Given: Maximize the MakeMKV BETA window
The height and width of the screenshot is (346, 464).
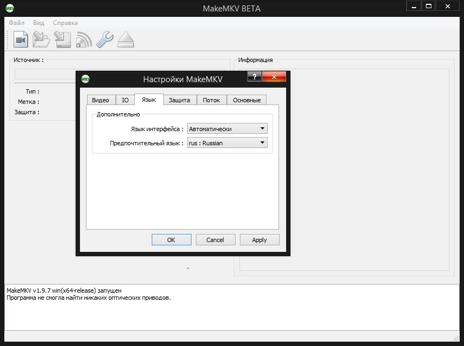Looking at the screenshot, I should tap(428, 6).
